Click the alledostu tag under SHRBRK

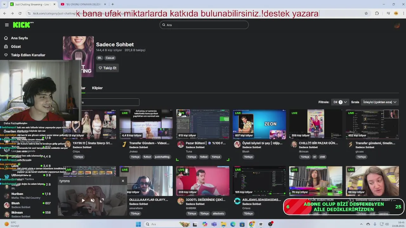coord(219,213)
